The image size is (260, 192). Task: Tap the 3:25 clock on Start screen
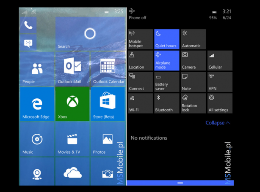[x=119, y=11]
